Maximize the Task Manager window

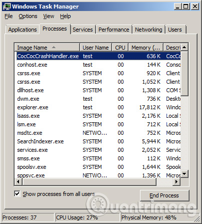click(x=186, y=7)
